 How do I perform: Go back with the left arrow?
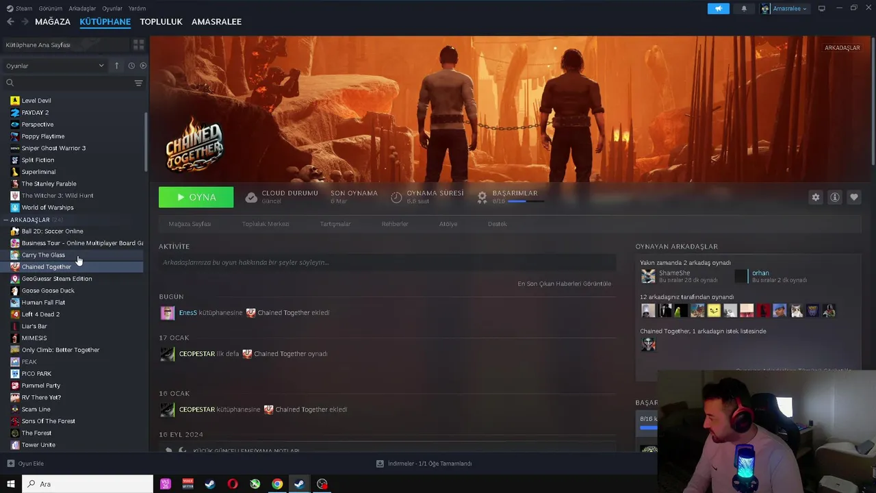(x=10, y=22)
